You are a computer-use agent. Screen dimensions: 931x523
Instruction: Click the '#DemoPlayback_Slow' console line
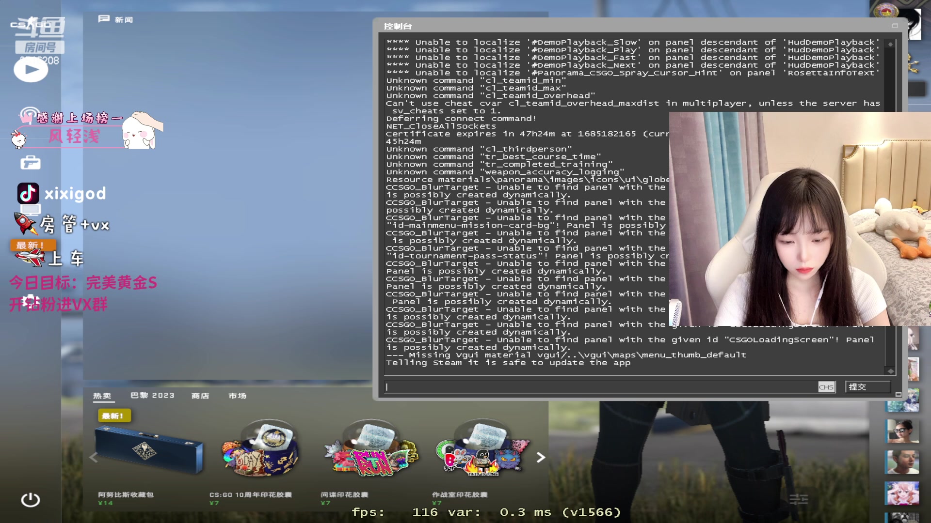coord(633,43)
